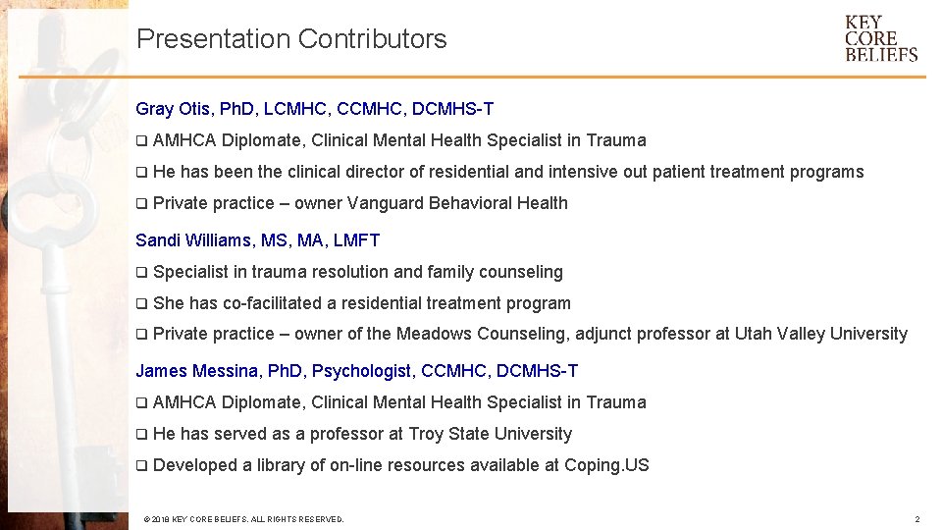This screenshot has width=942, height=530.
Task: Check the box before trauma resolution specialist
Action: [x=141, y=272]
